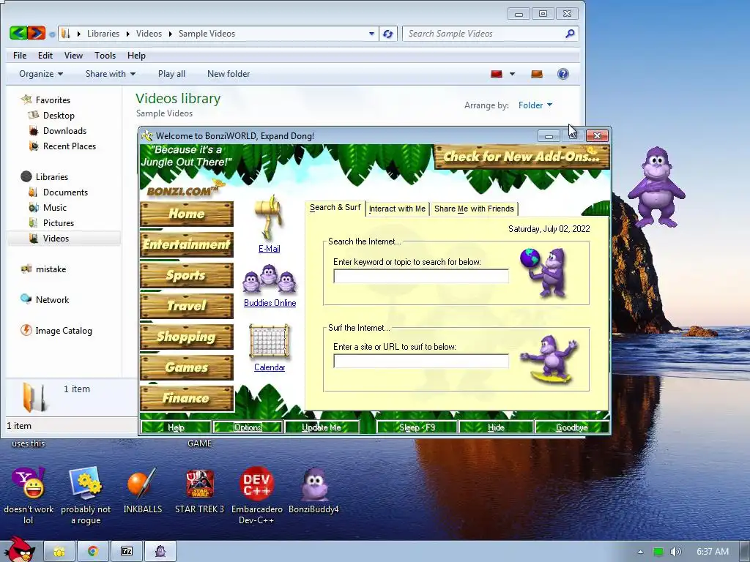Open the view options dropdown arrow

pyautogui.click(x=512, y=74)
